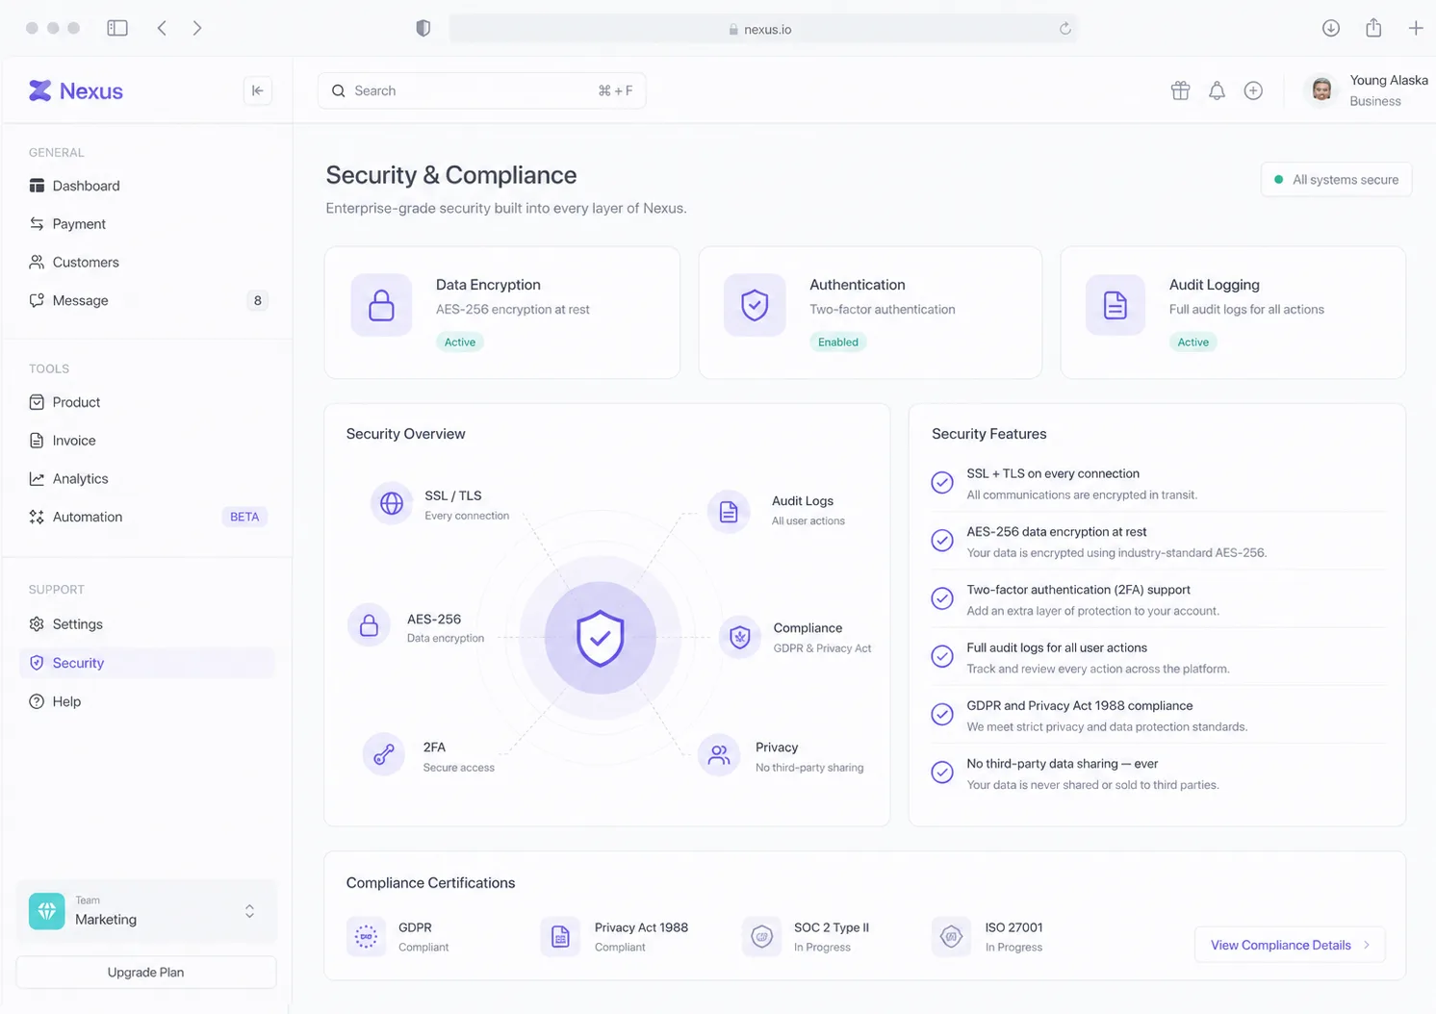
Task: Click the Nexus logo
Action: (x=76, y=90)
